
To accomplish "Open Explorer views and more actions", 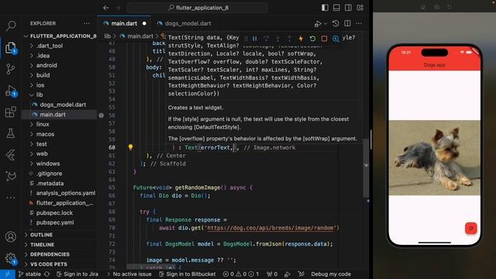I will 87,23.
